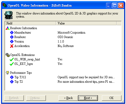Click the Renderer Information prism icon
This screenshot has height=104, width=126.
tap(8, 28)
